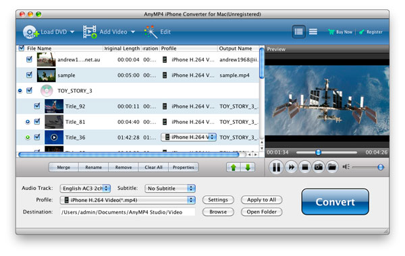Take a snapshot with camera icon
The image size is (405, 256).
[x=318, y=167]
